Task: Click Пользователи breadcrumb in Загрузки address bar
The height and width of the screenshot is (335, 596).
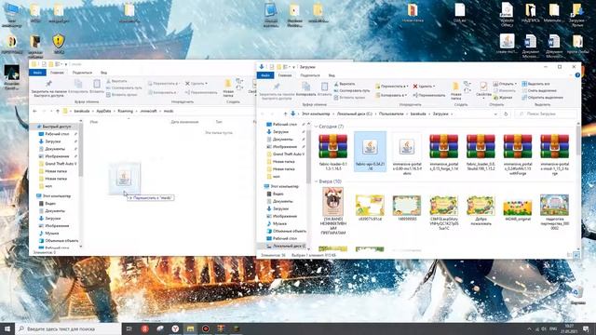Action: tap(391, 114)
